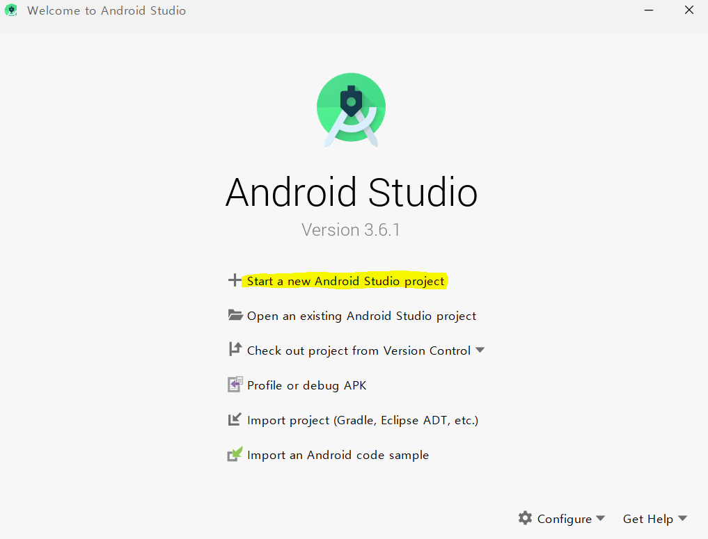Click the open folder icon
The height and width of the screenshot is (539, 708).
click(235, 315)
